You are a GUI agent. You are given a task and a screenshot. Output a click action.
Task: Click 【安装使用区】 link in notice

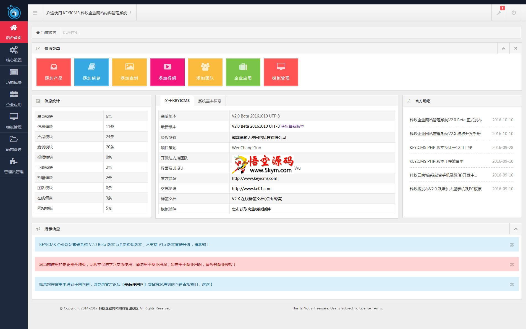click(134, 284)
